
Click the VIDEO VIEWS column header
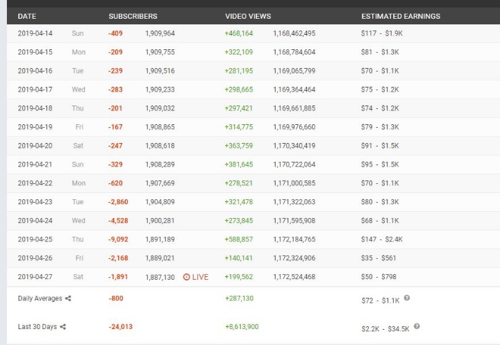click(x=248, y=16)
